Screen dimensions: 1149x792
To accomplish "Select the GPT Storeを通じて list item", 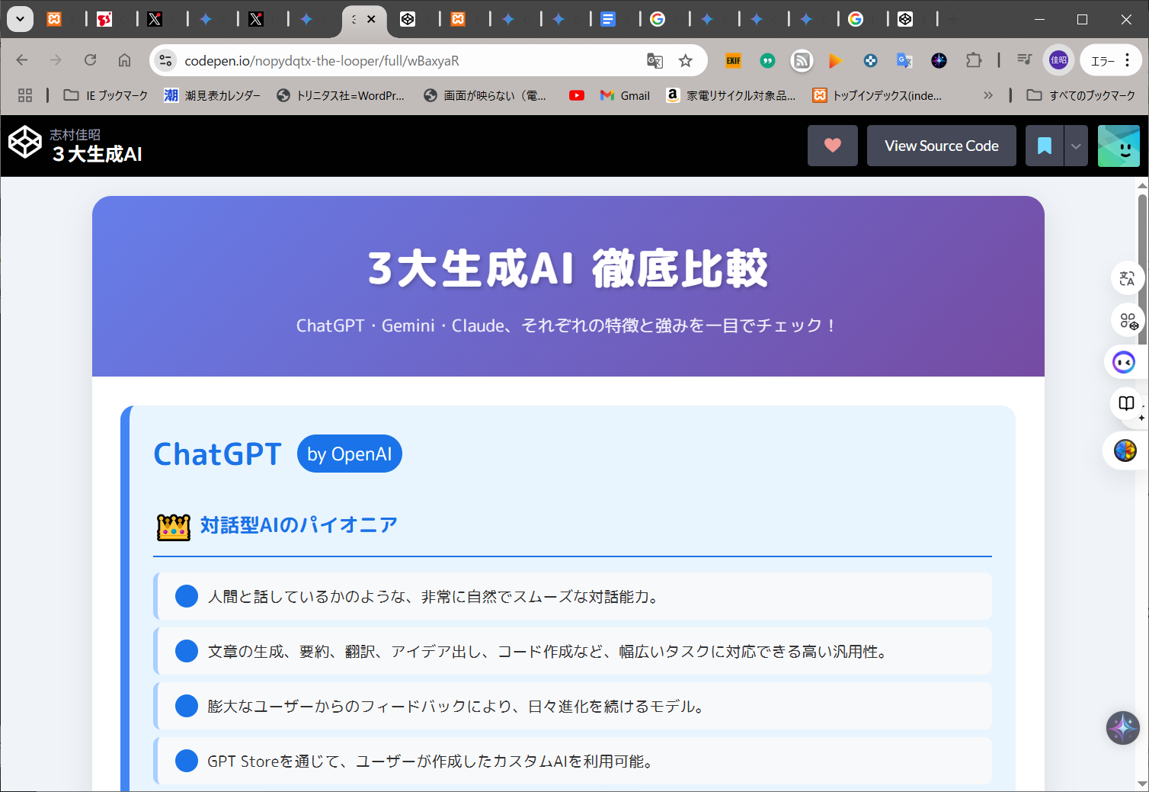I will tap(573, 761).
